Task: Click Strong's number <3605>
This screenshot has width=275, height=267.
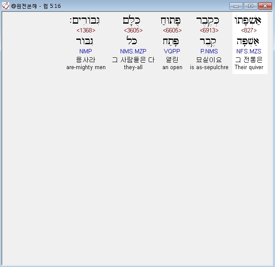Action: click(x=133, y=30)
